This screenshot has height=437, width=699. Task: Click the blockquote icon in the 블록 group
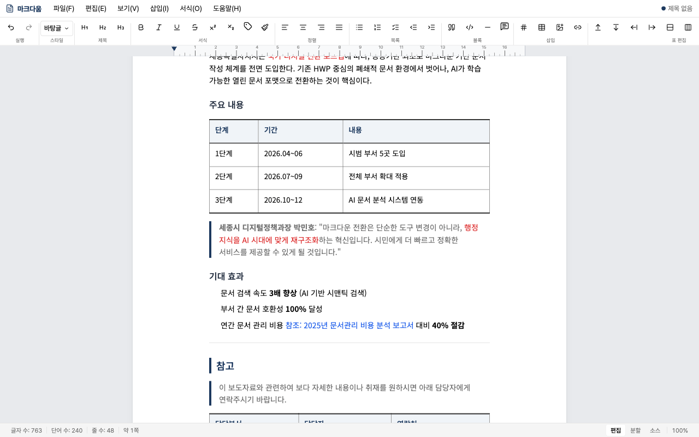coord(451,27)
